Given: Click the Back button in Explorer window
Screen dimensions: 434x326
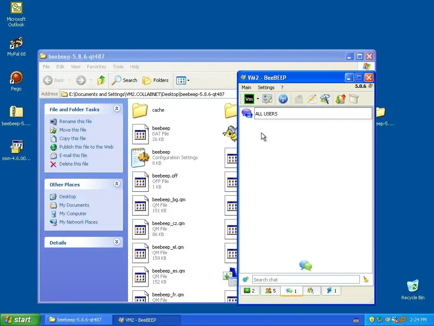Looking at the screenshot, I should point(54,80).
